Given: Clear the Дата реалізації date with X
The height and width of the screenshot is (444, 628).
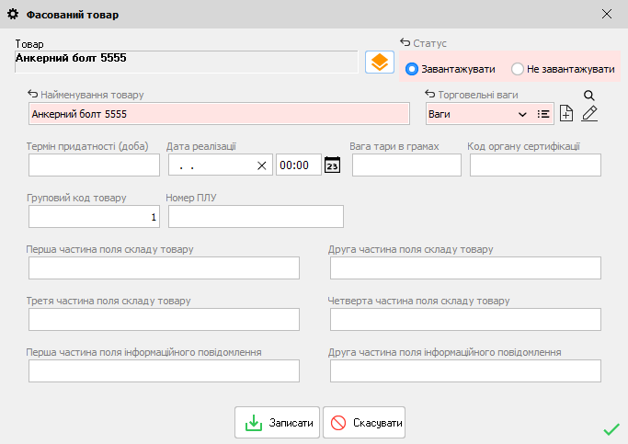Looking at the screenshot, I should pos(261,165).
